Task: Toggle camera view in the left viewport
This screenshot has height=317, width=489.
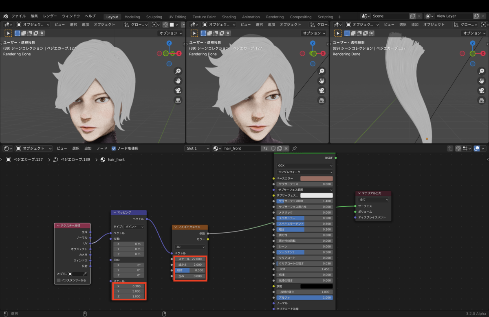Action: [178, 91]
